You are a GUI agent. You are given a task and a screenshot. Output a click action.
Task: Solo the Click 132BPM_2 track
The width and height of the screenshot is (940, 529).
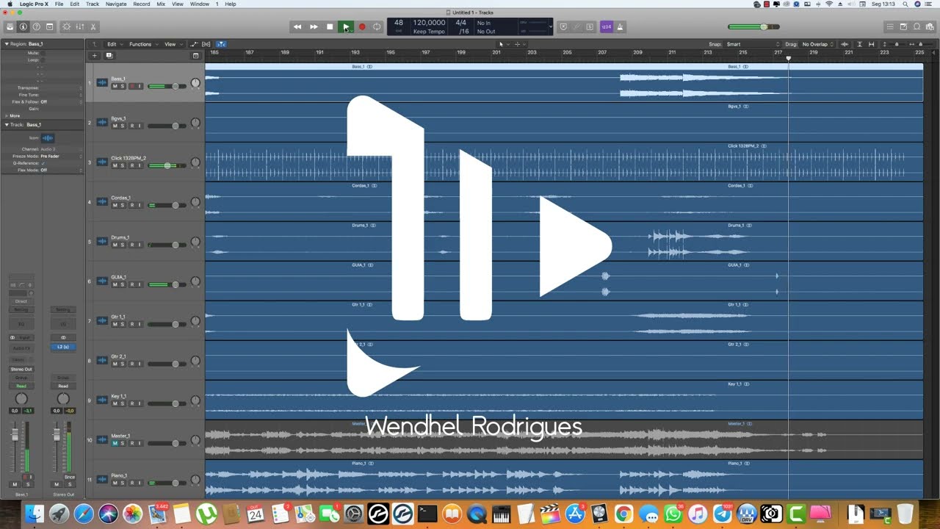[x=123, y=165]
